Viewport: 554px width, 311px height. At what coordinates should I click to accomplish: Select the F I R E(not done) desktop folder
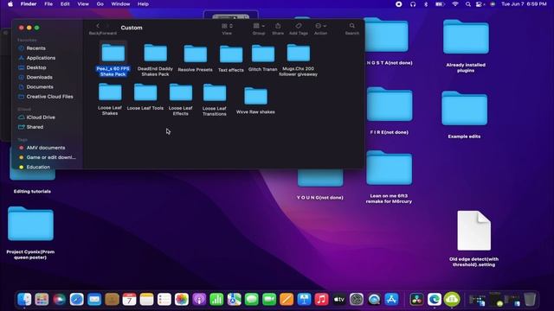point(390,105)
